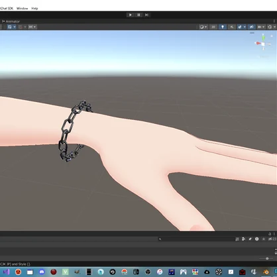The image size is (277, 277).
Task: Click the Project panel search field
Action: pos(196,239)
